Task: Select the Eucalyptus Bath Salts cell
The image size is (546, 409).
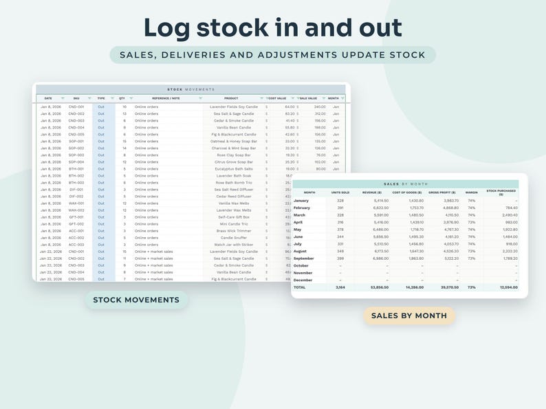Action: pyautogui.click(x=234, y=169)
